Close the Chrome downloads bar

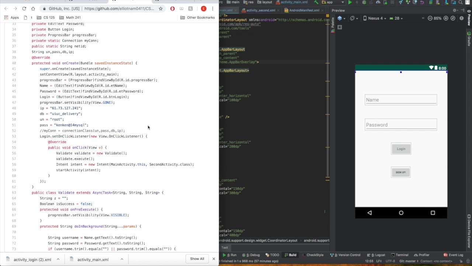[214, 259]
